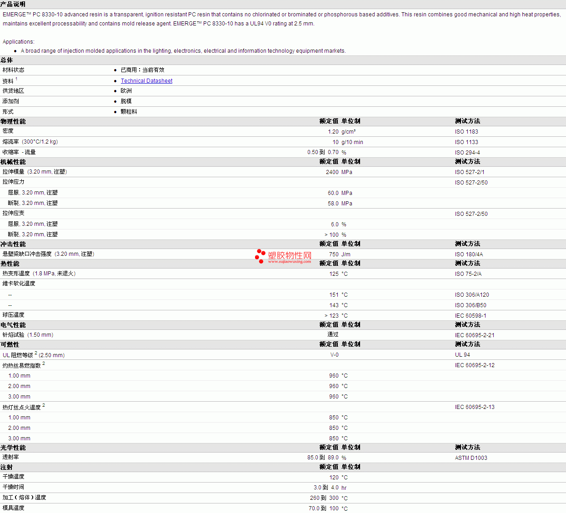Viewport: 566px width, 513px height.
Task: Select the 已商用：当前有效 status value
Action: point(143,70)
